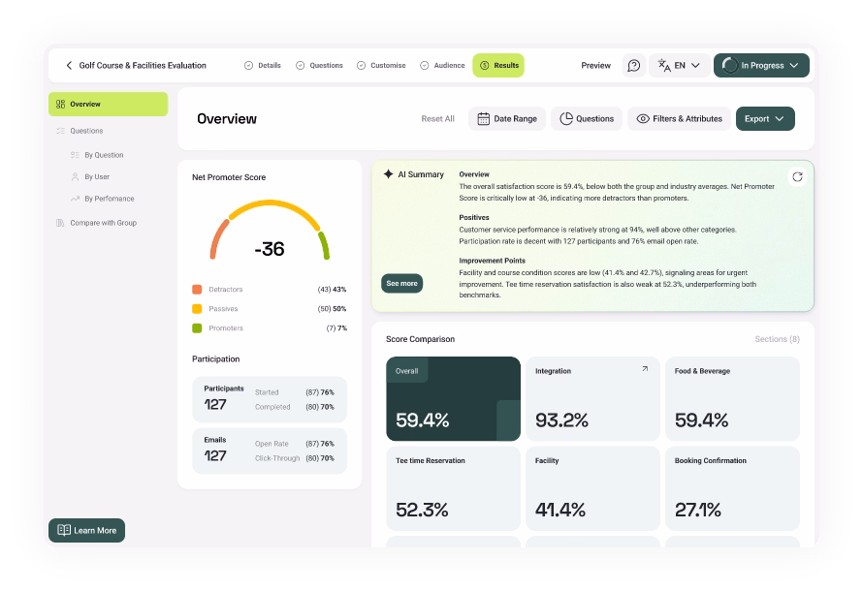Screen dimensions: 863x591
Task: Click the calendar icon in Date Range
Action: (x=483, y=119)
